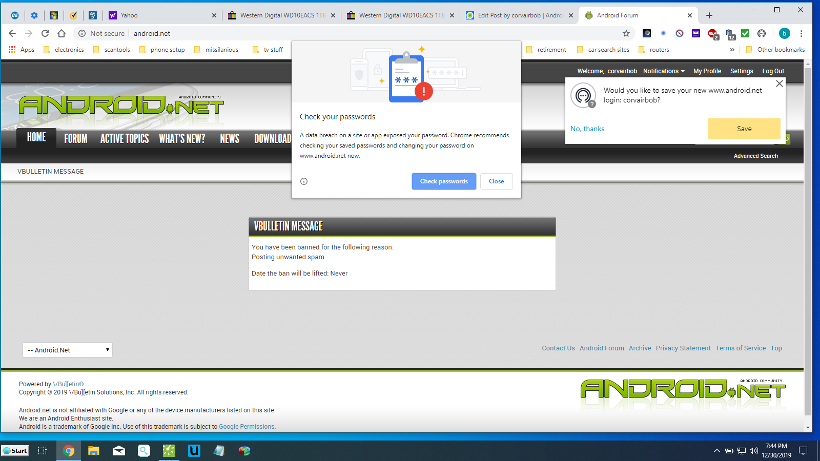This screenshot has width=820, height=461.
Task: Open the volume control in system tray
Action: click(753, 451)
